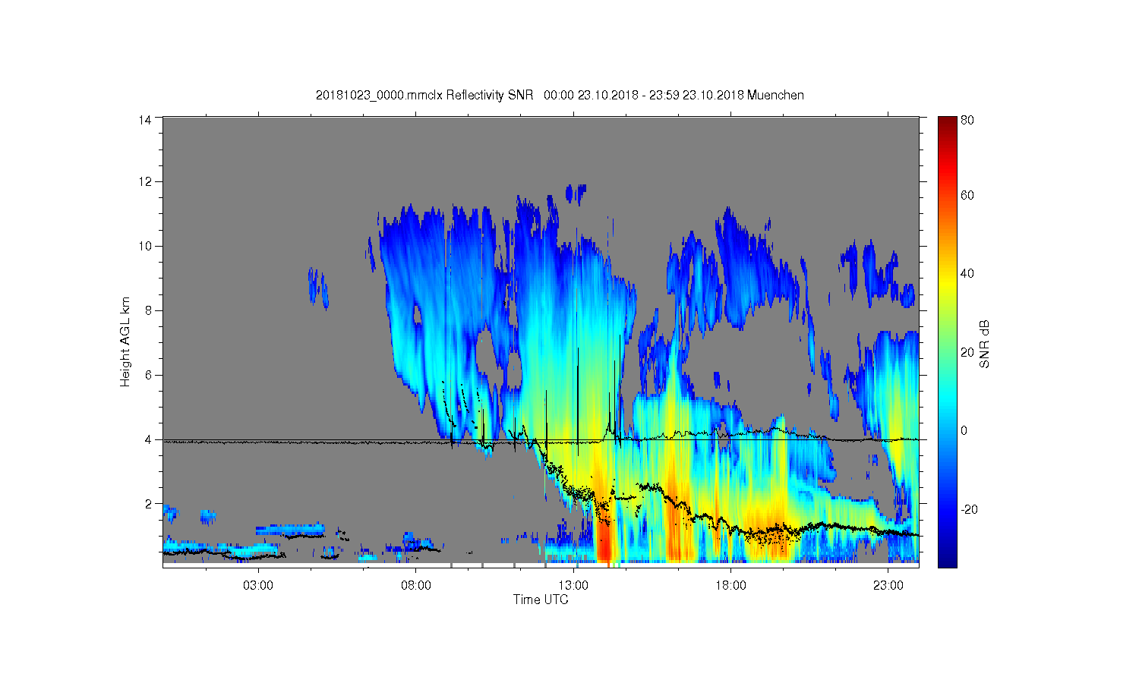The height and width of the screenshot is (683, 1139).
Task: Click the plot title text
Action: point(560,96)
